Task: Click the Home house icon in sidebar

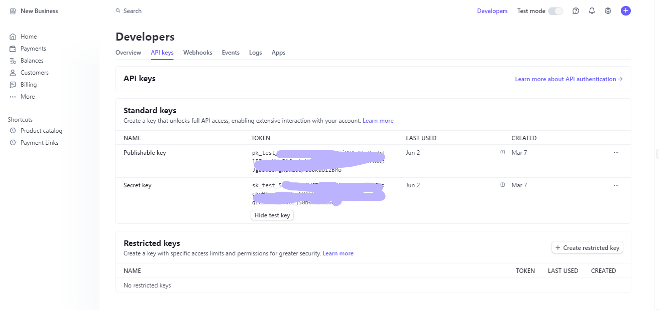Action: pos(13,37)
